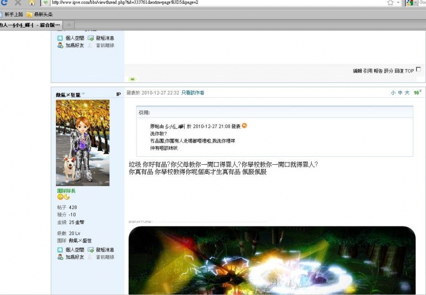Open the 最新头条 feed bookmark
Image resolution: width=426 pixels, height=295 pixels.
coord(39,14)
